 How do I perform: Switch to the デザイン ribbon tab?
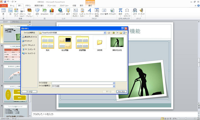[x=28, y=6]
